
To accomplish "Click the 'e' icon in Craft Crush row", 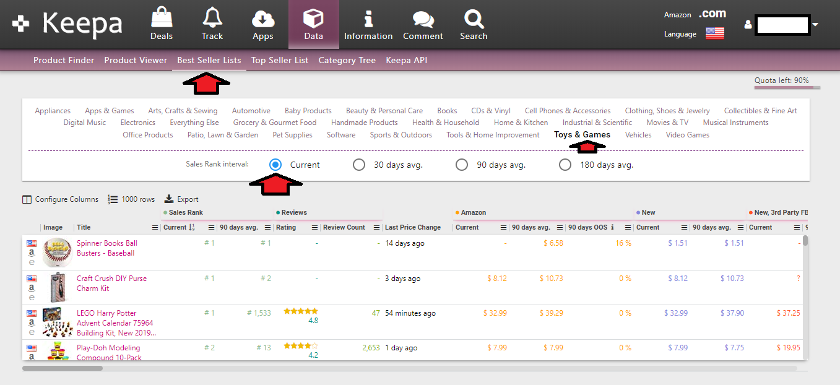I will [x=32, y=298].
